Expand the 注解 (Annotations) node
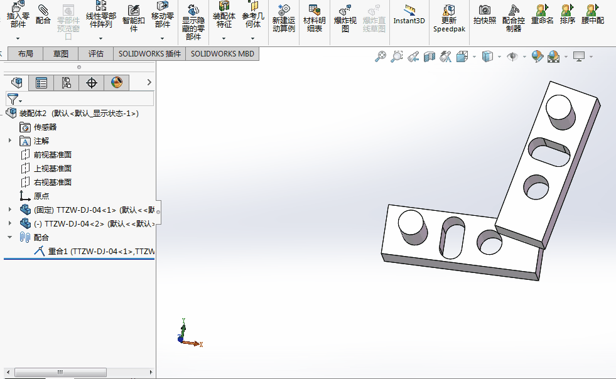This screenshot has width=616, height=379. 10,140
